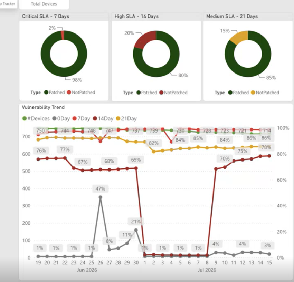Click the 69% label on 14Day line
Image resolution: width=294 pixels, height=282 pixels.
tap(136, 160)
